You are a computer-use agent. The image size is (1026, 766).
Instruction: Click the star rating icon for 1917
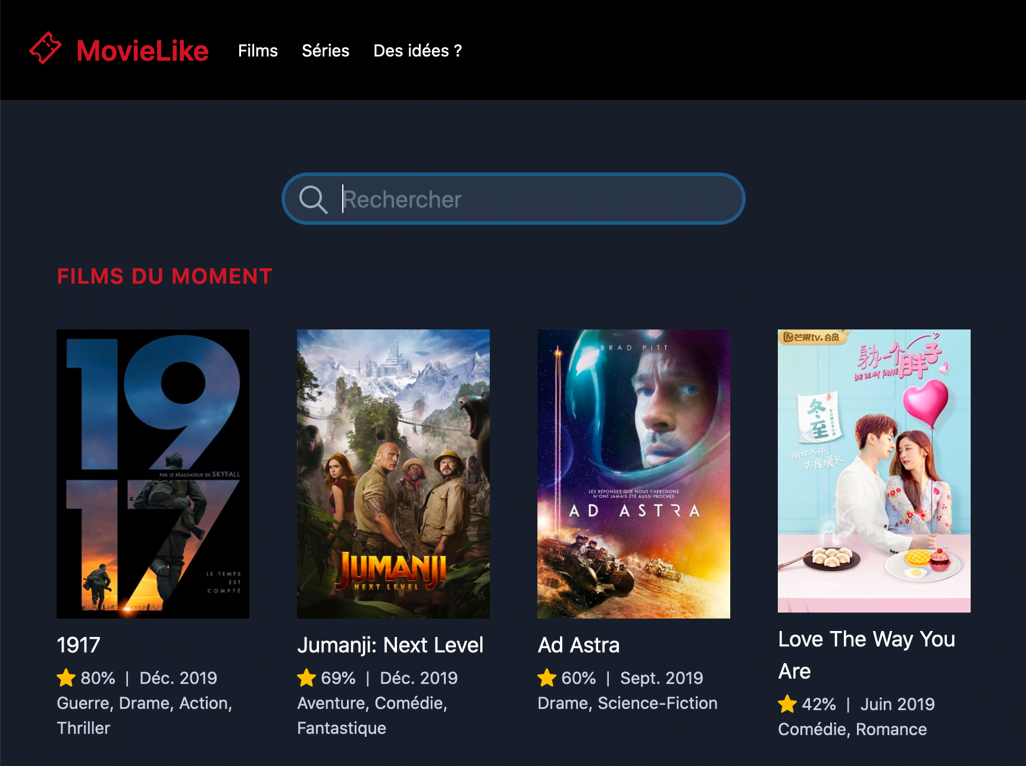pos(66,677)
